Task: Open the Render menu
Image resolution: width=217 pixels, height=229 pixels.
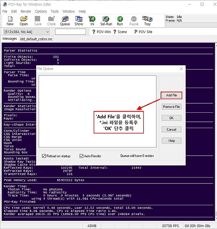Action: coord(26,11)
